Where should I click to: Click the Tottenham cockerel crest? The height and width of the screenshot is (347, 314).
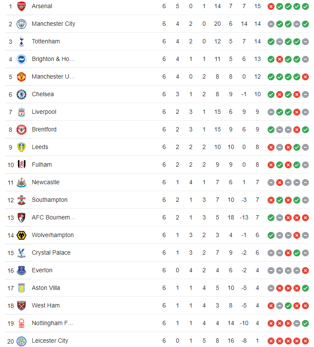(x=21, y=42)
